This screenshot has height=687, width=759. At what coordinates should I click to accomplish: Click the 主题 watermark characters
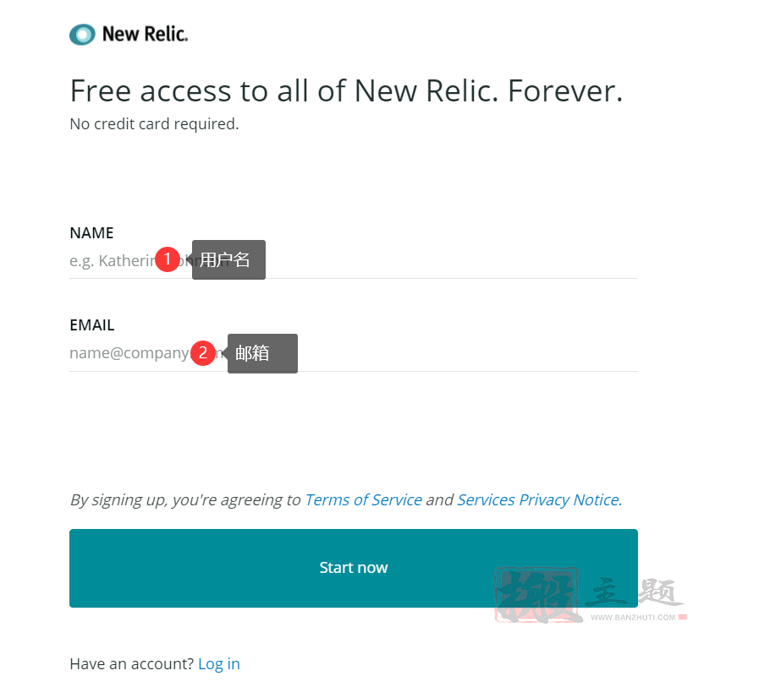633,592
